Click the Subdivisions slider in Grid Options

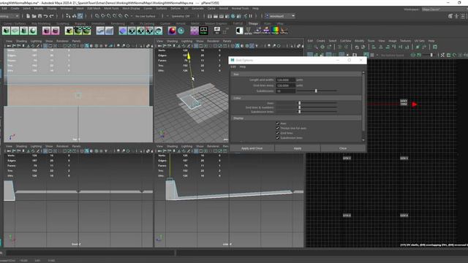(x=317, y=91)
